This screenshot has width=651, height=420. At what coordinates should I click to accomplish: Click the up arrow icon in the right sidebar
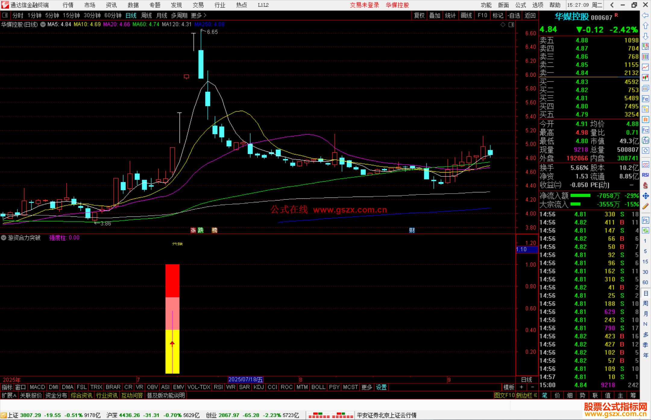[645, 26]
